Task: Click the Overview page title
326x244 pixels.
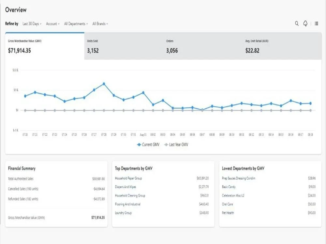Action: (16, 10)
